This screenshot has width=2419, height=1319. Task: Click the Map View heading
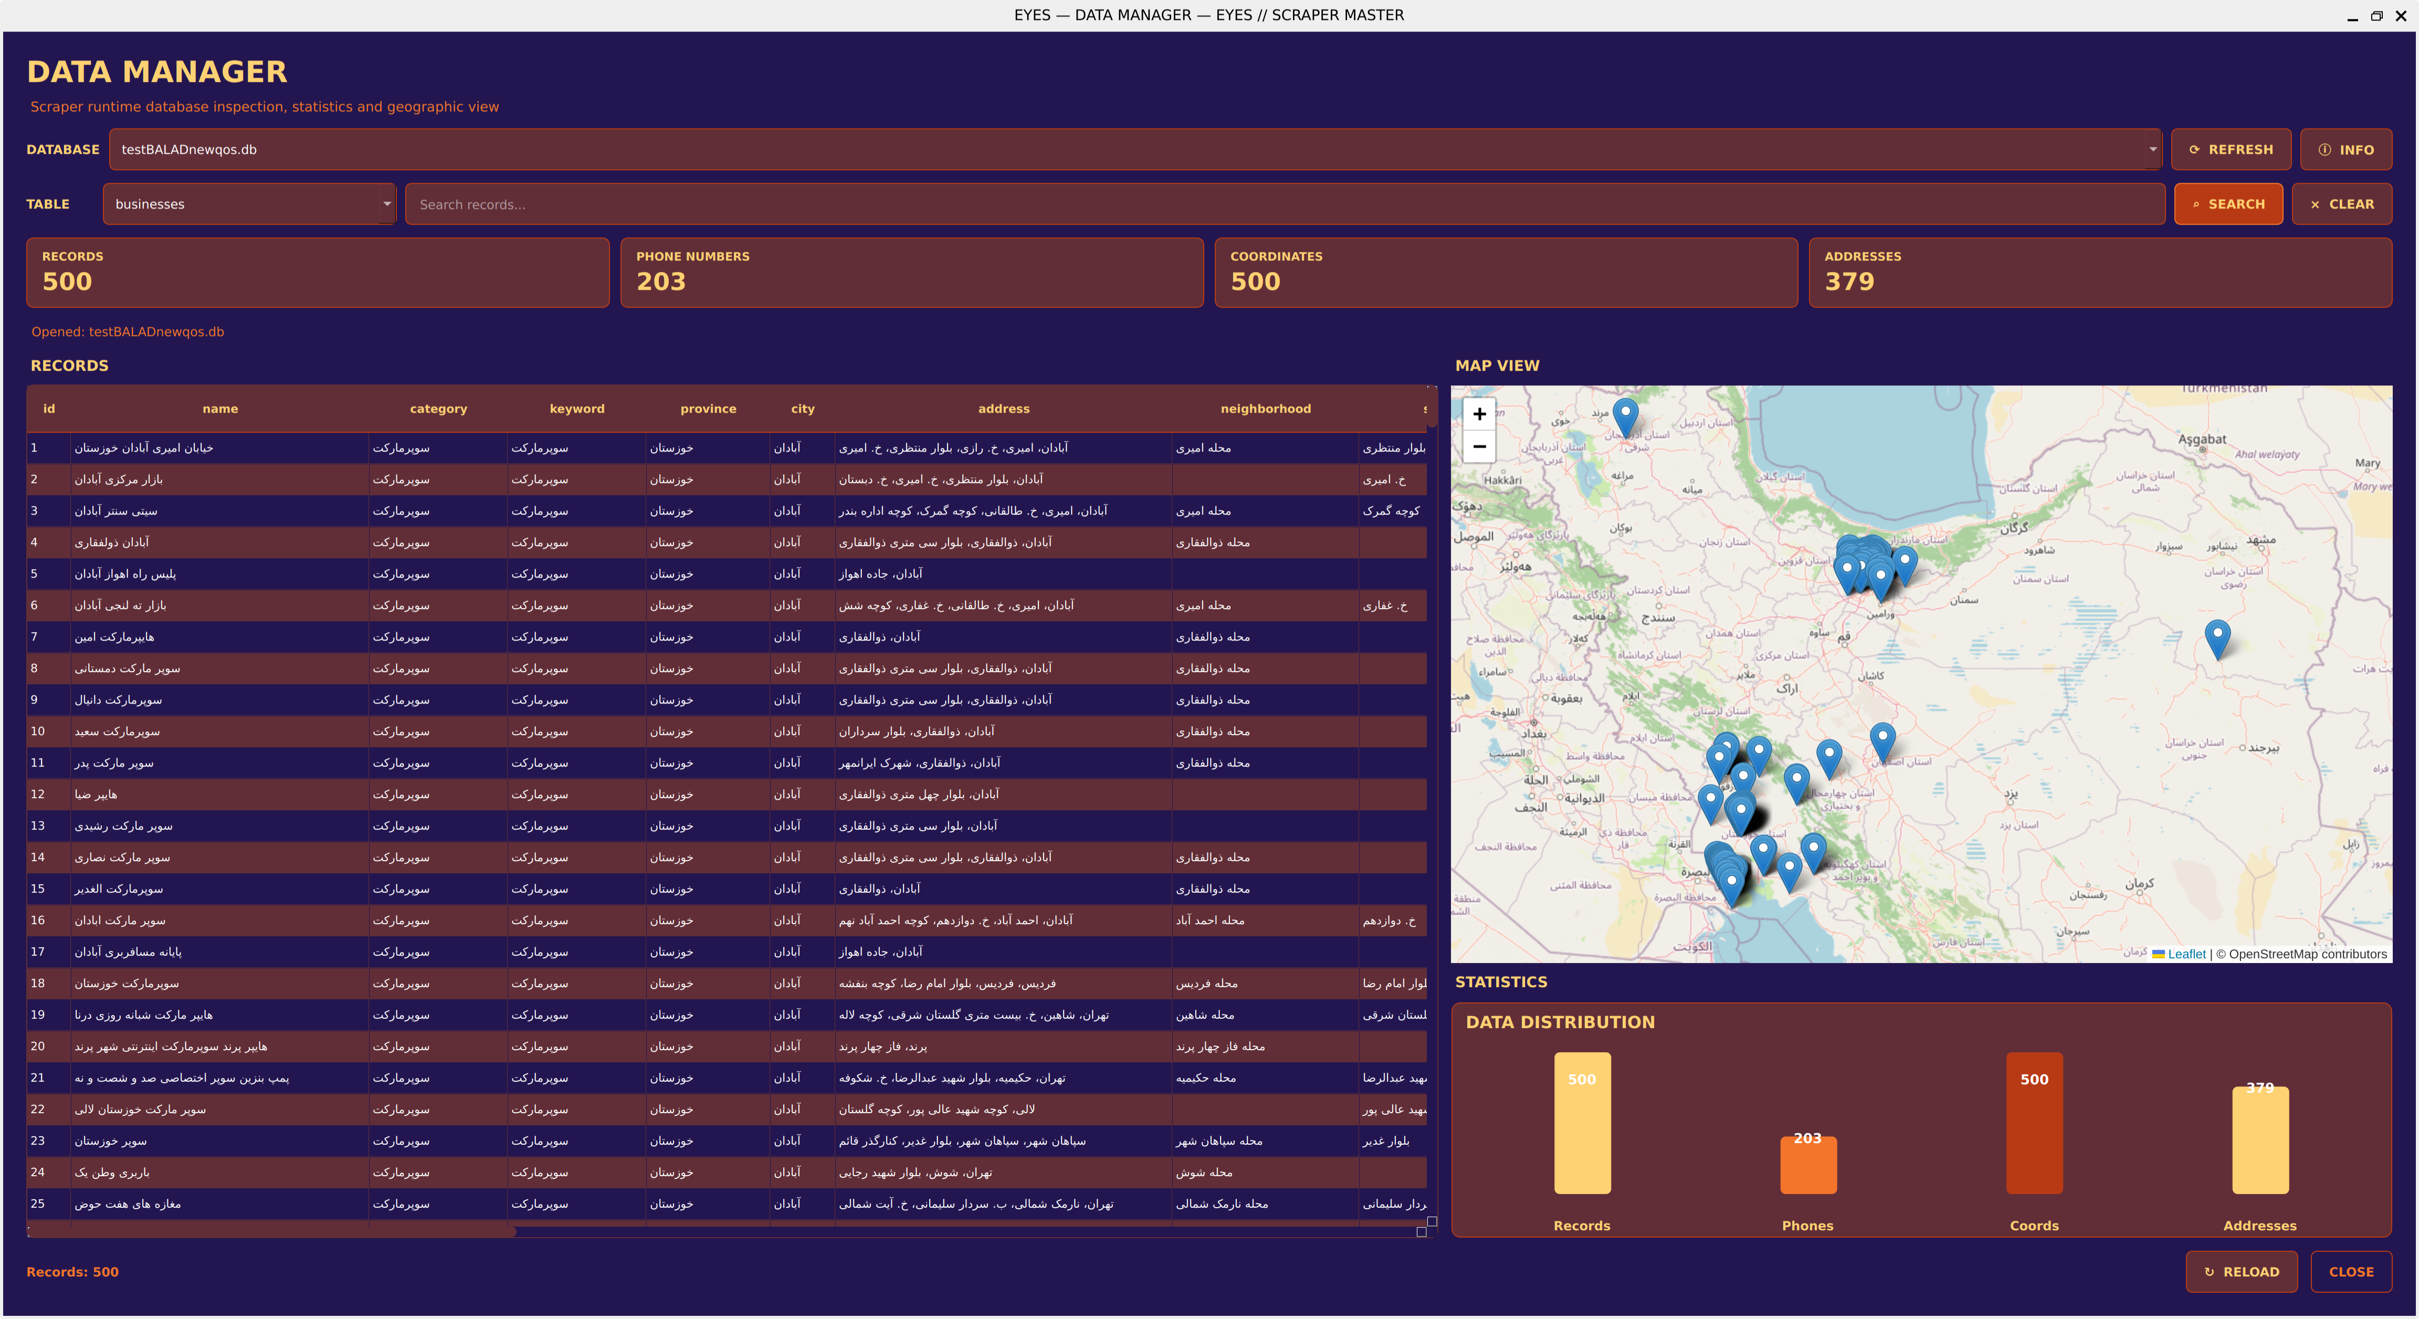1497,365
